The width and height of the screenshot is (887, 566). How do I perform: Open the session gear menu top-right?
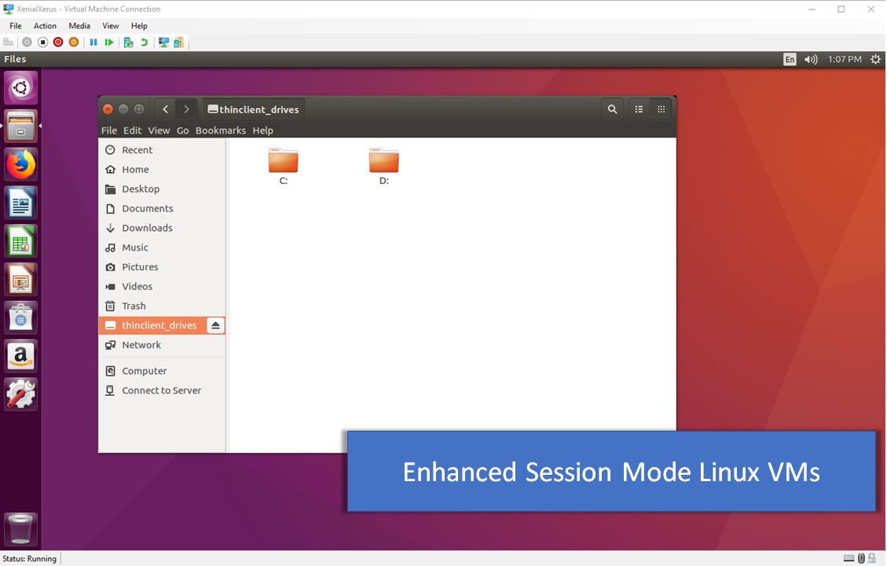[875, 59]
